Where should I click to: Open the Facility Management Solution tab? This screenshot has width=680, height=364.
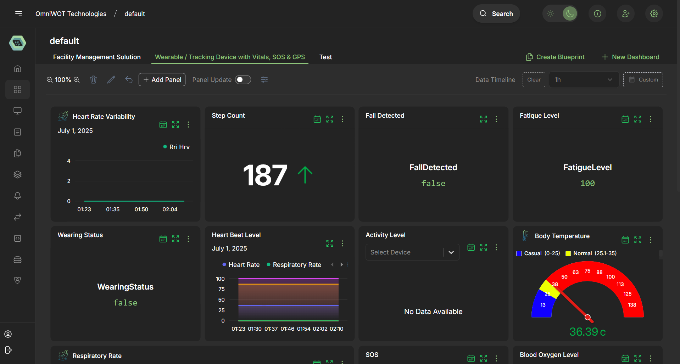coord(96,57)
